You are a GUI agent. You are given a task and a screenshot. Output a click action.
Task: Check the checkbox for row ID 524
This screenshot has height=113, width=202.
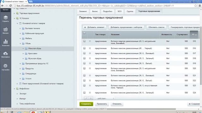pos(84,93)
